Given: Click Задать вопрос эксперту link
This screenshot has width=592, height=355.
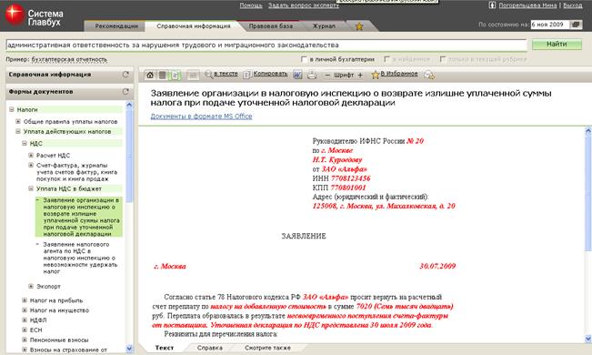Looking at the screenshot, I should click(x=304, y=5).
